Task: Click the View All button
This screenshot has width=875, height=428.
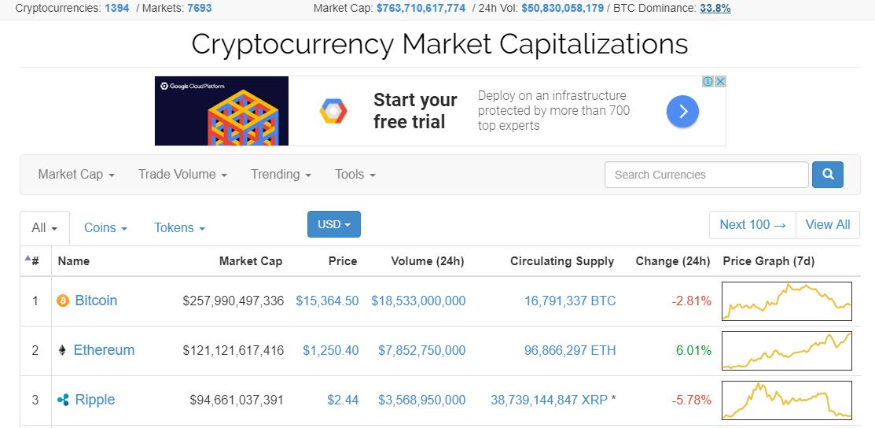Action: point(828,224)
